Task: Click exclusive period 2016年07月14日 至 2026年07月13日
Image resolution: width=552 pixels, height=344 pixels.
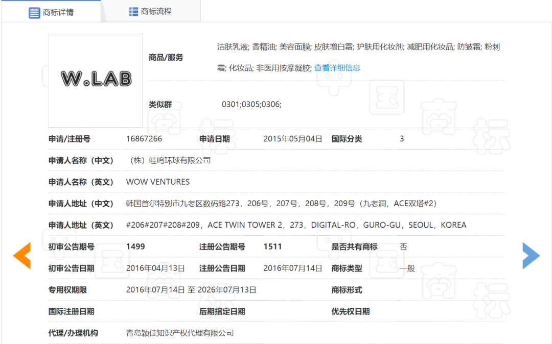Action: tap(191, 290)
